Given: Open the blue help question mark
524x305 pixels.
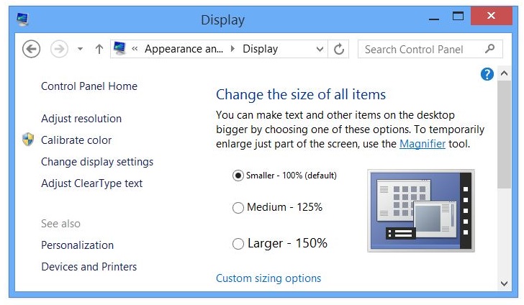Looking at the screenshot, I should point(487,73).
